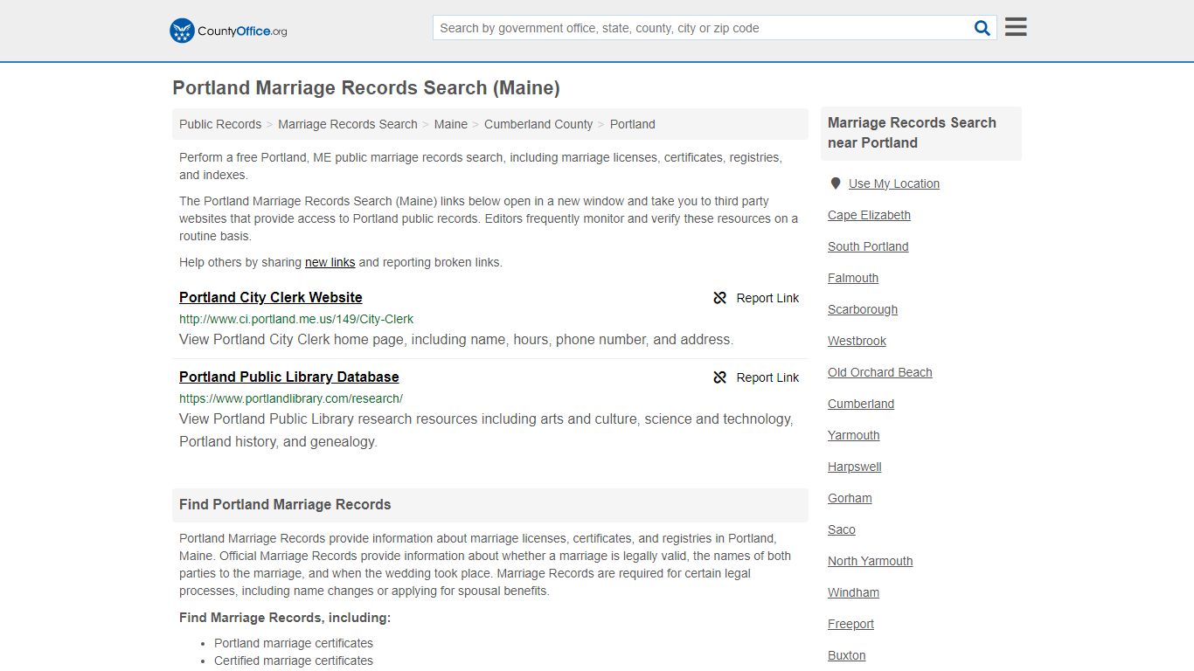Click the CountyOffice.org logo
This screenshot has height=671, width=1194.
click(228, 31)
